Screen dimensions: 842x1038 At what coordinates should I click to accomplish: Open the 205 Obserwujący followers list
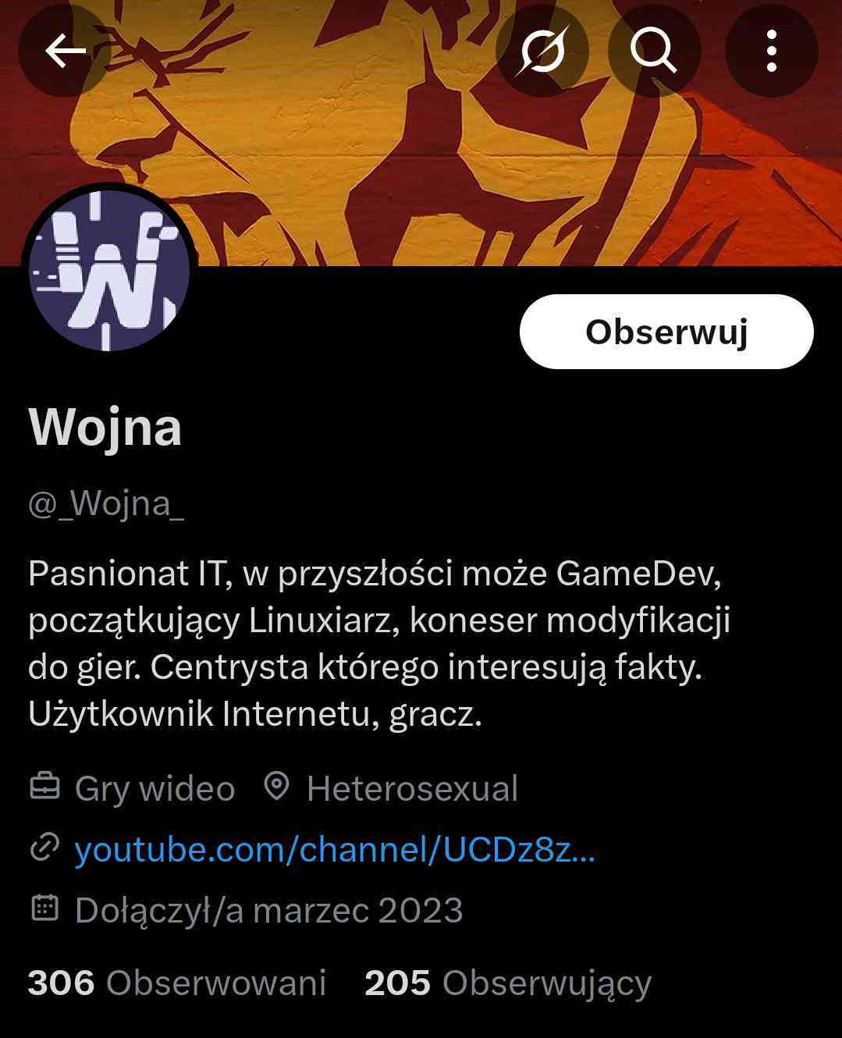pos(508,983)
